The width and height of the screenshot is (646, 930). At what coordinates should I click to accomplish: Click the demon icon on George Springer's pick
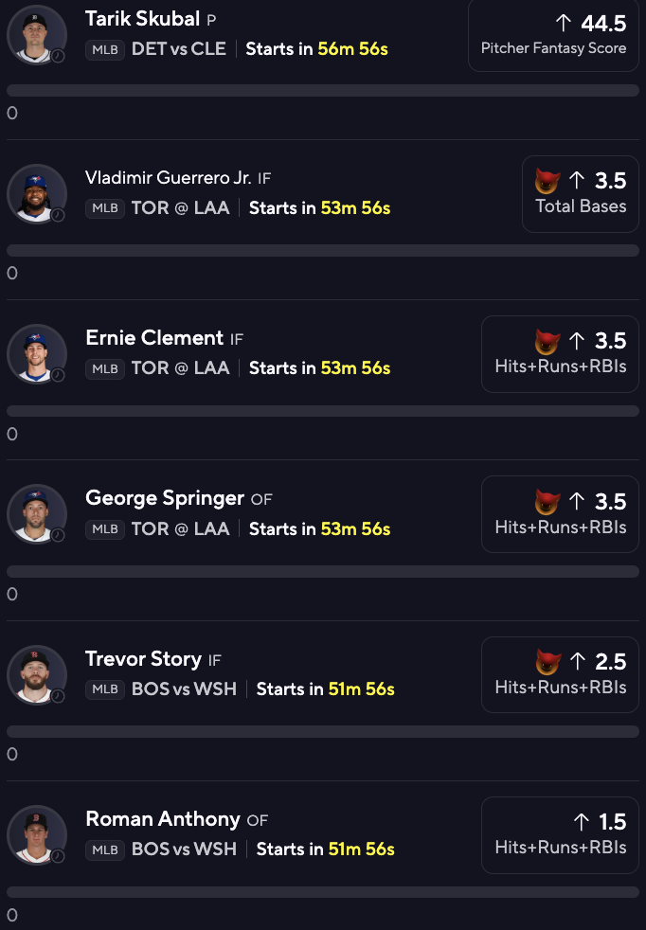click(x=547, y=502)
